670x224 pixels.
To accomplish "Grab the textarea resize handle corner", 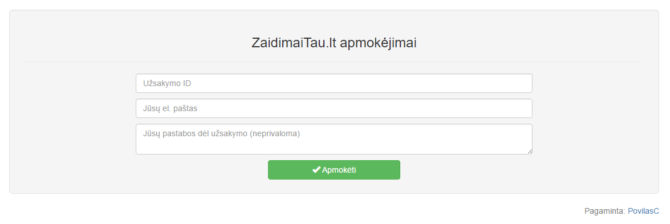I will click(x=529, y=152).
